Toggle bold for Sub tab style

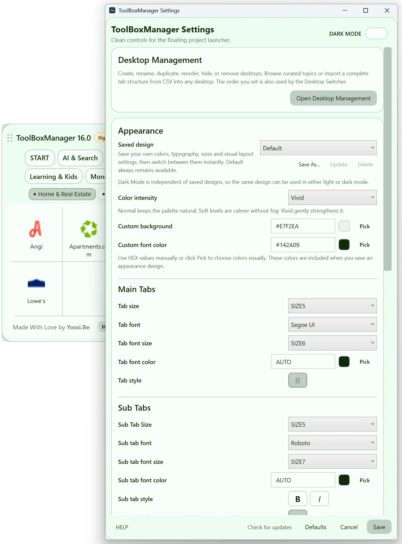[298, 499]
